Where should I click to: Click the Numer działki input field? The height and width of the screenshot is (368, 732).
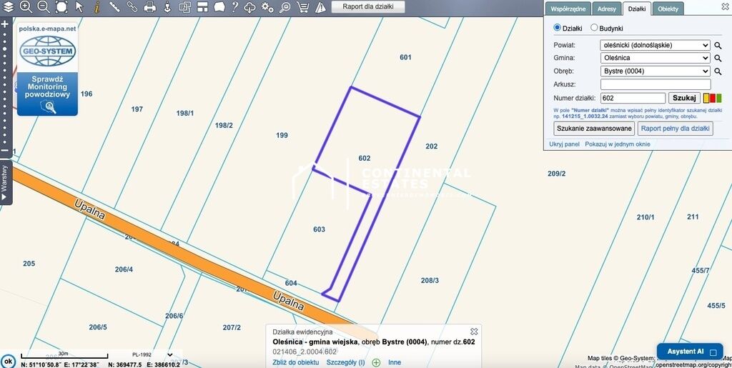(633, 98)
